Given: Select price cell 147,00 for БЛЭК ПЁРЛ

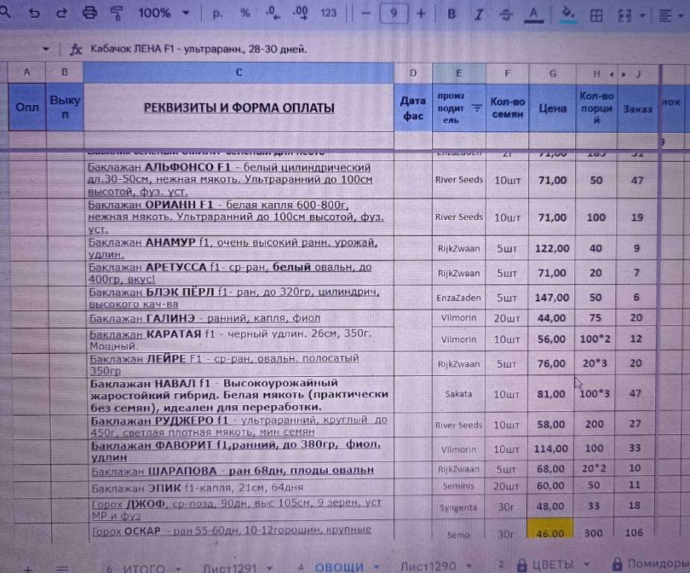Looking at the screenshot, I should click(x=551, y=298).
